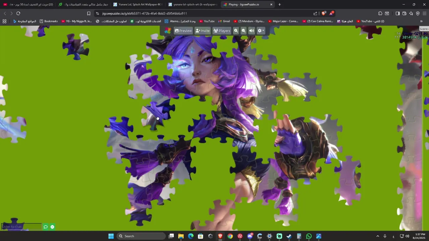Viewport: 429px width, 241px height.
Task: Zoom out of the puzzle board
Action: click(x=244, y=31)
